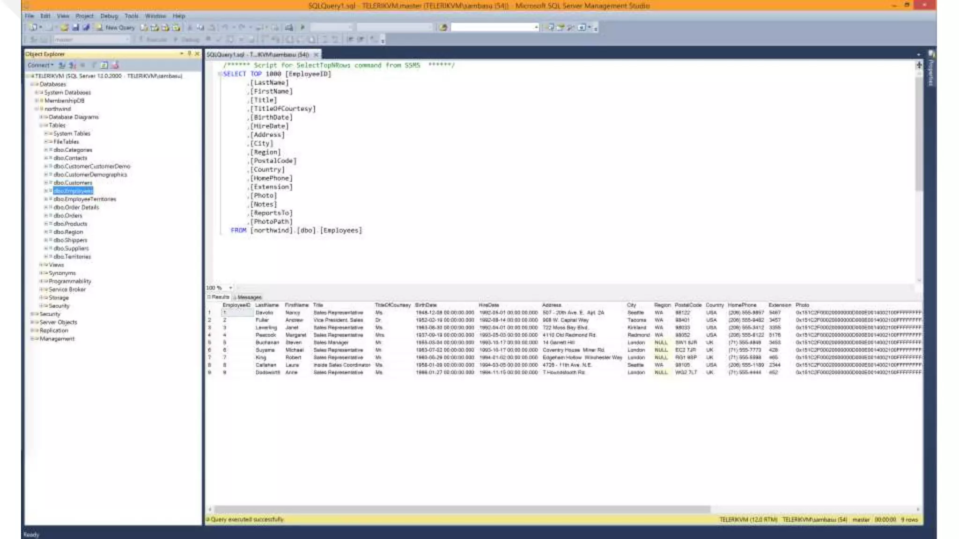Click the New Query toolbar button
Image resolution: width=959 pixels, height=539 pixels.
tap(115, 28)
